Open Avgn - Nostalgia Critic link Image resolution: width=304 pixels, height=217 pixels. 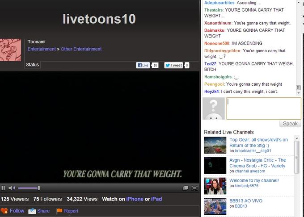(x=258, y=163)
